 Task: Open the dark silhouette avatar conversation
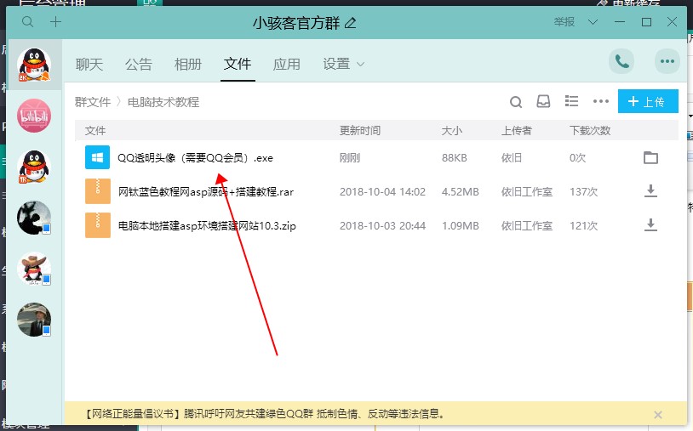(x=33, y=218)
